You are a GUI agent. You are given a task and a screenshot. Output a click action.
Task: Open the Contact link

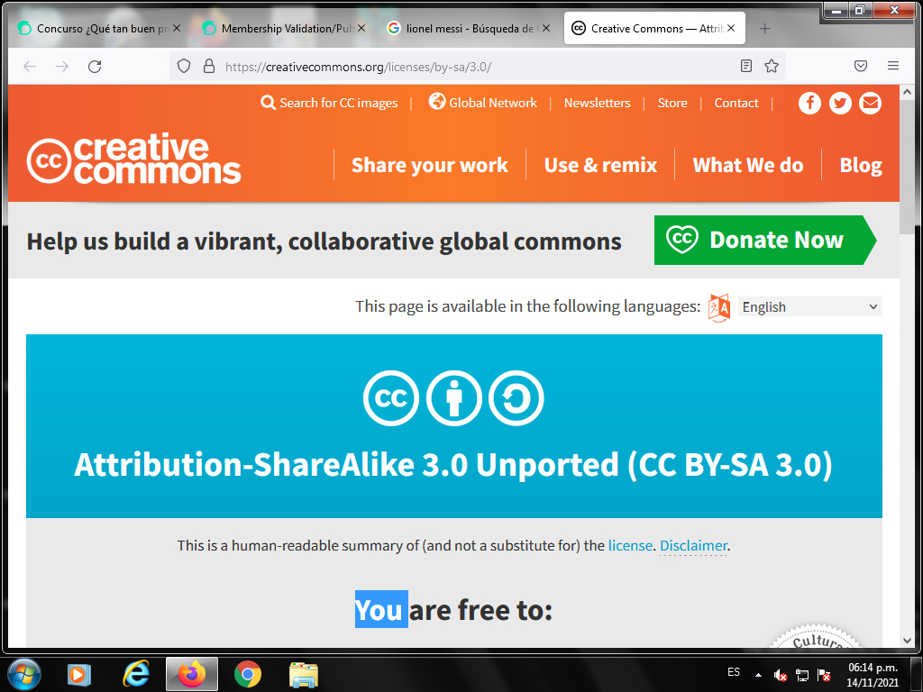coord(736,103)
